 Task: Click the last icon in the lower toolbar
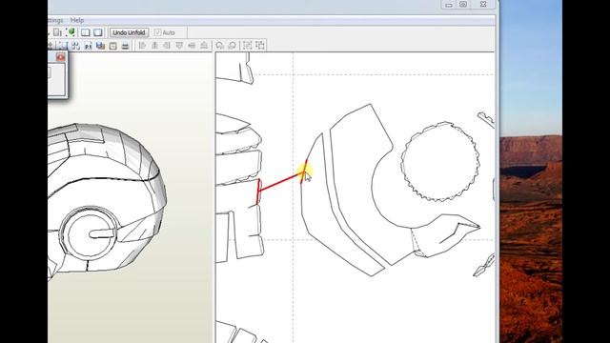[260, 46]
